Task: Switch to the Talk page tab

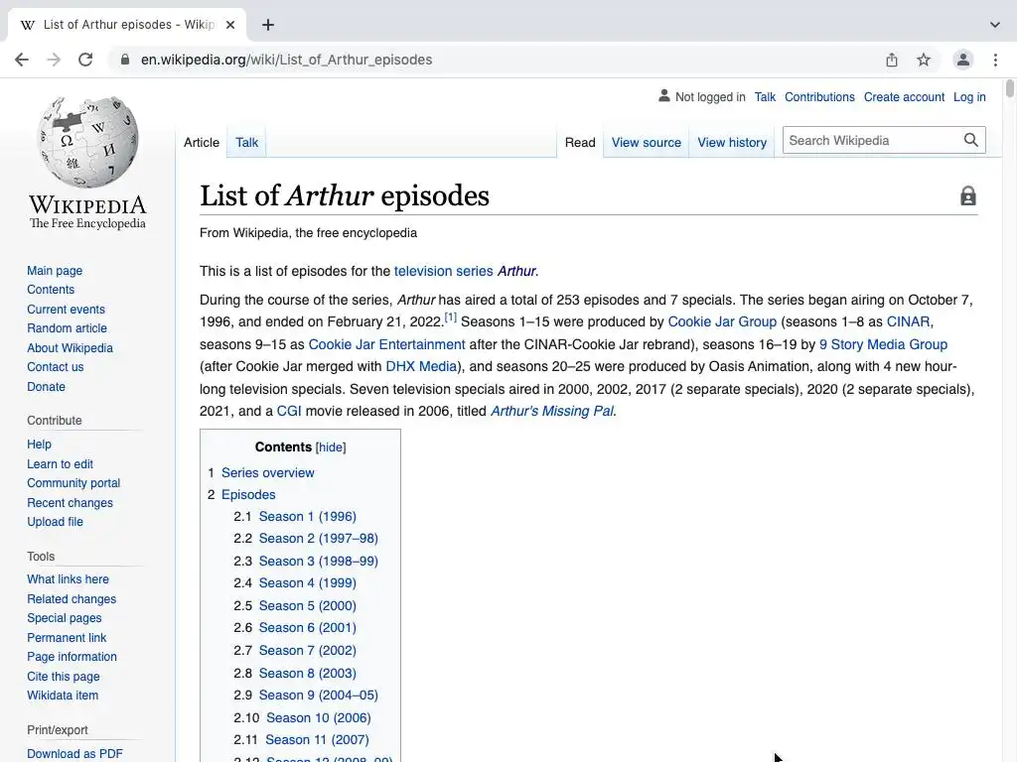Action: click(246, 142)
